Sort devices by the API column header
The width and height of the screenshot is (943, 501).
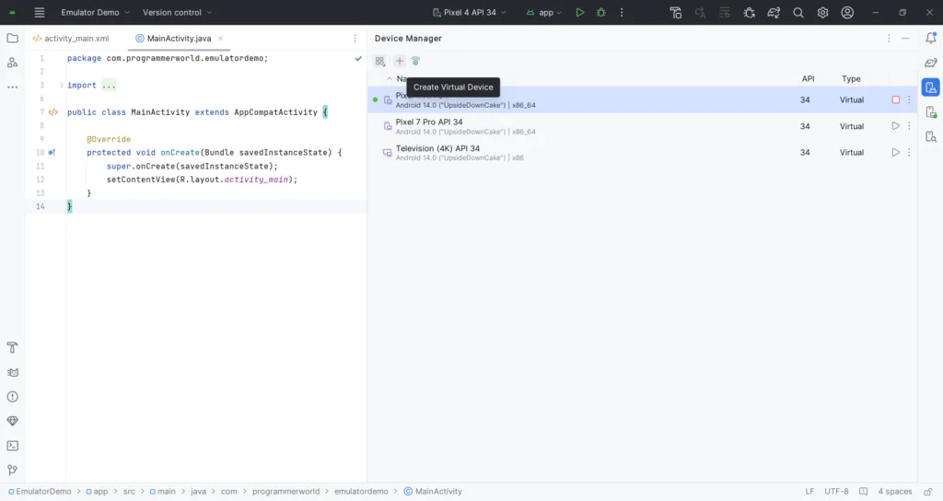click(808, 79)
